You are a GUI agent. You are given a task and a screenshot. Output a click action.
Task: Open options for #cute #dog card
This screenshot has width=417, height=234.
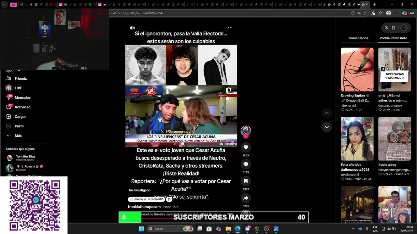click(409, 164)
